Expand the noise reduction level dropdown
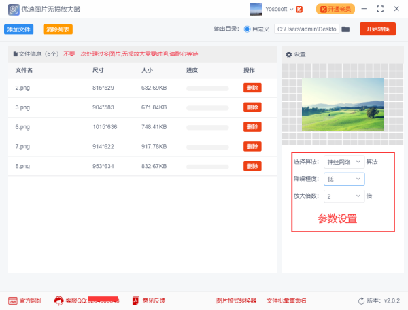 tap(343, 179)
